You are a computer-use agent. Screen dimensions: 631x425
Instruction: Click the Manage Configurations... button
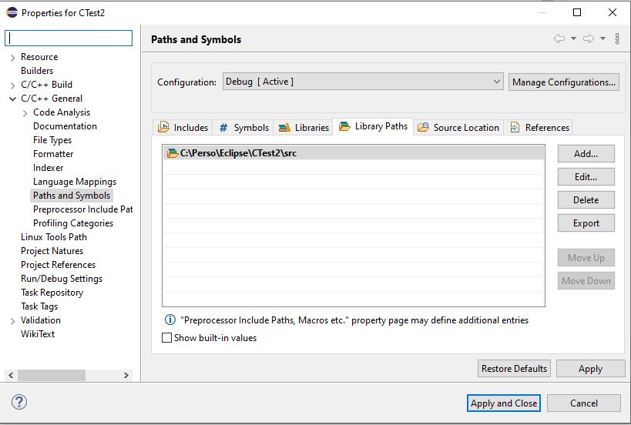[563, 82]
